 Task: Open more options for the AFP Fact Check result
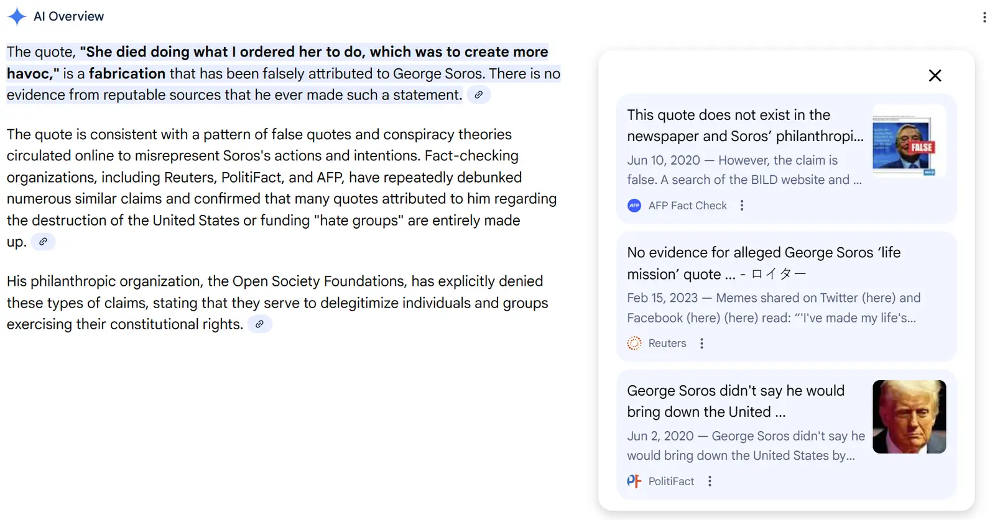742,206
